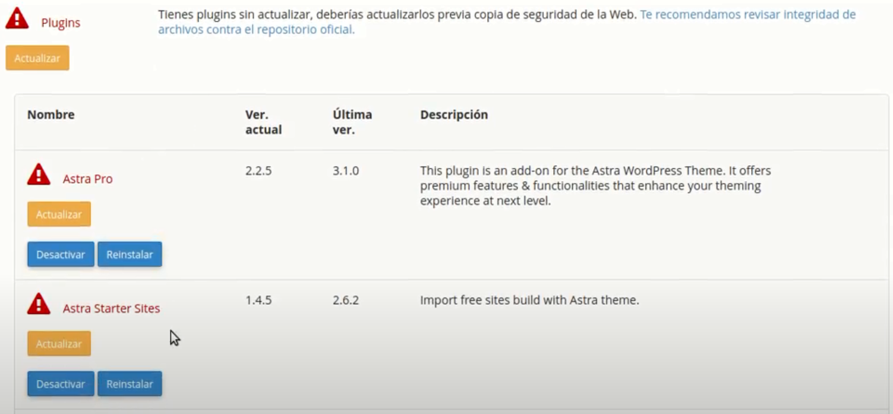Click the red warning icon for Astra Pro
The width and height of the screenshot is (893, 414).
39,175
